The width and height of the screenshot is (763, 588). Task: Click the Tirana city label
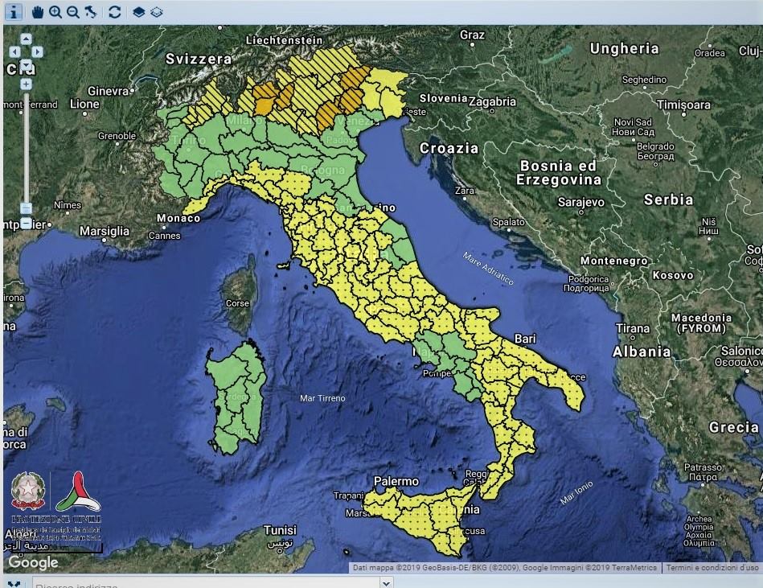click(633, 328)
